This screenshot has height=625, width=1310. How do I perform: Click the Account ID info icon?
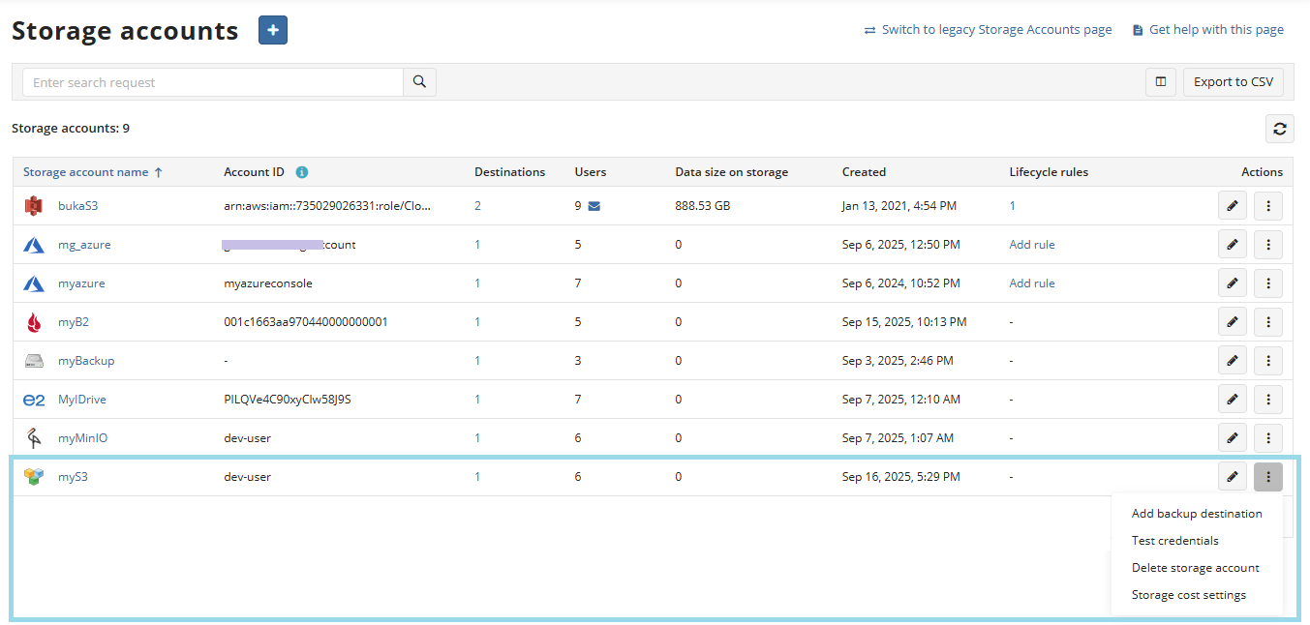pyautogui.click(x=302, y=172)
